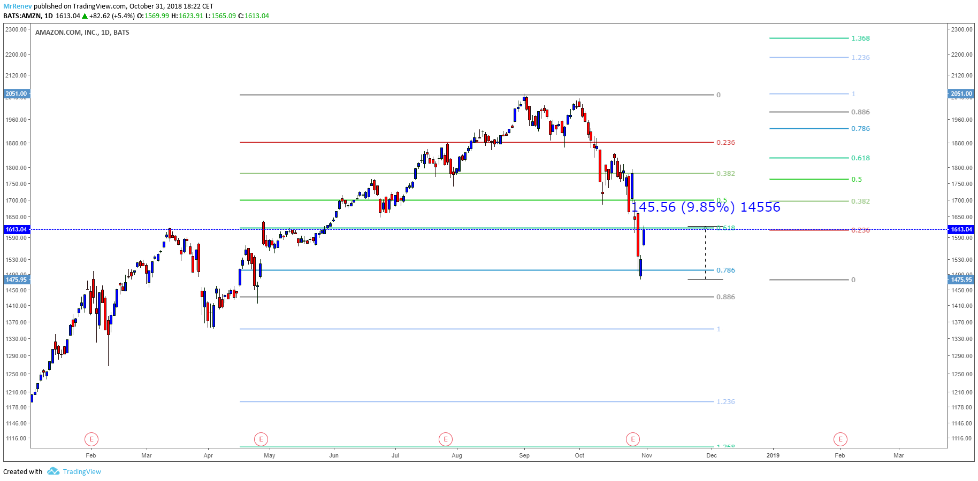Viewport: 978px width, 481px height.
Task: Click the 2051.00 price tag on left axis
Action: (17, 94)
